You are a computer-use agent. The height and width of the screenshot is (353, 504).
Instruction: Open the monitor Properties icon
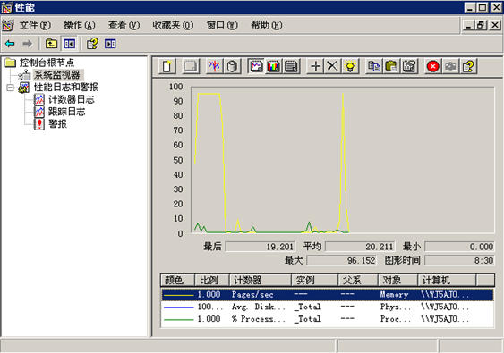[409, 66]
